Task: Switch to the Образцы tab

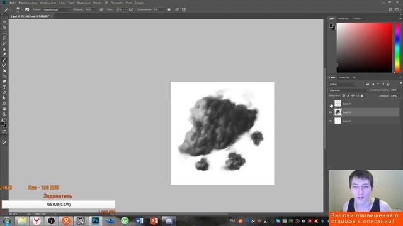Action: 343,19
